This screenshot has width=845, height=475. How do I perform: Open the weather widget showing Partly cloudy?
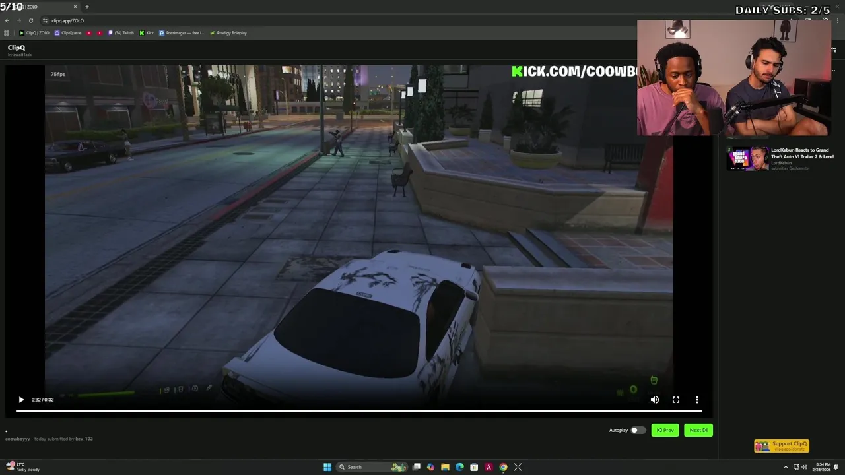(x=22, y=467)
